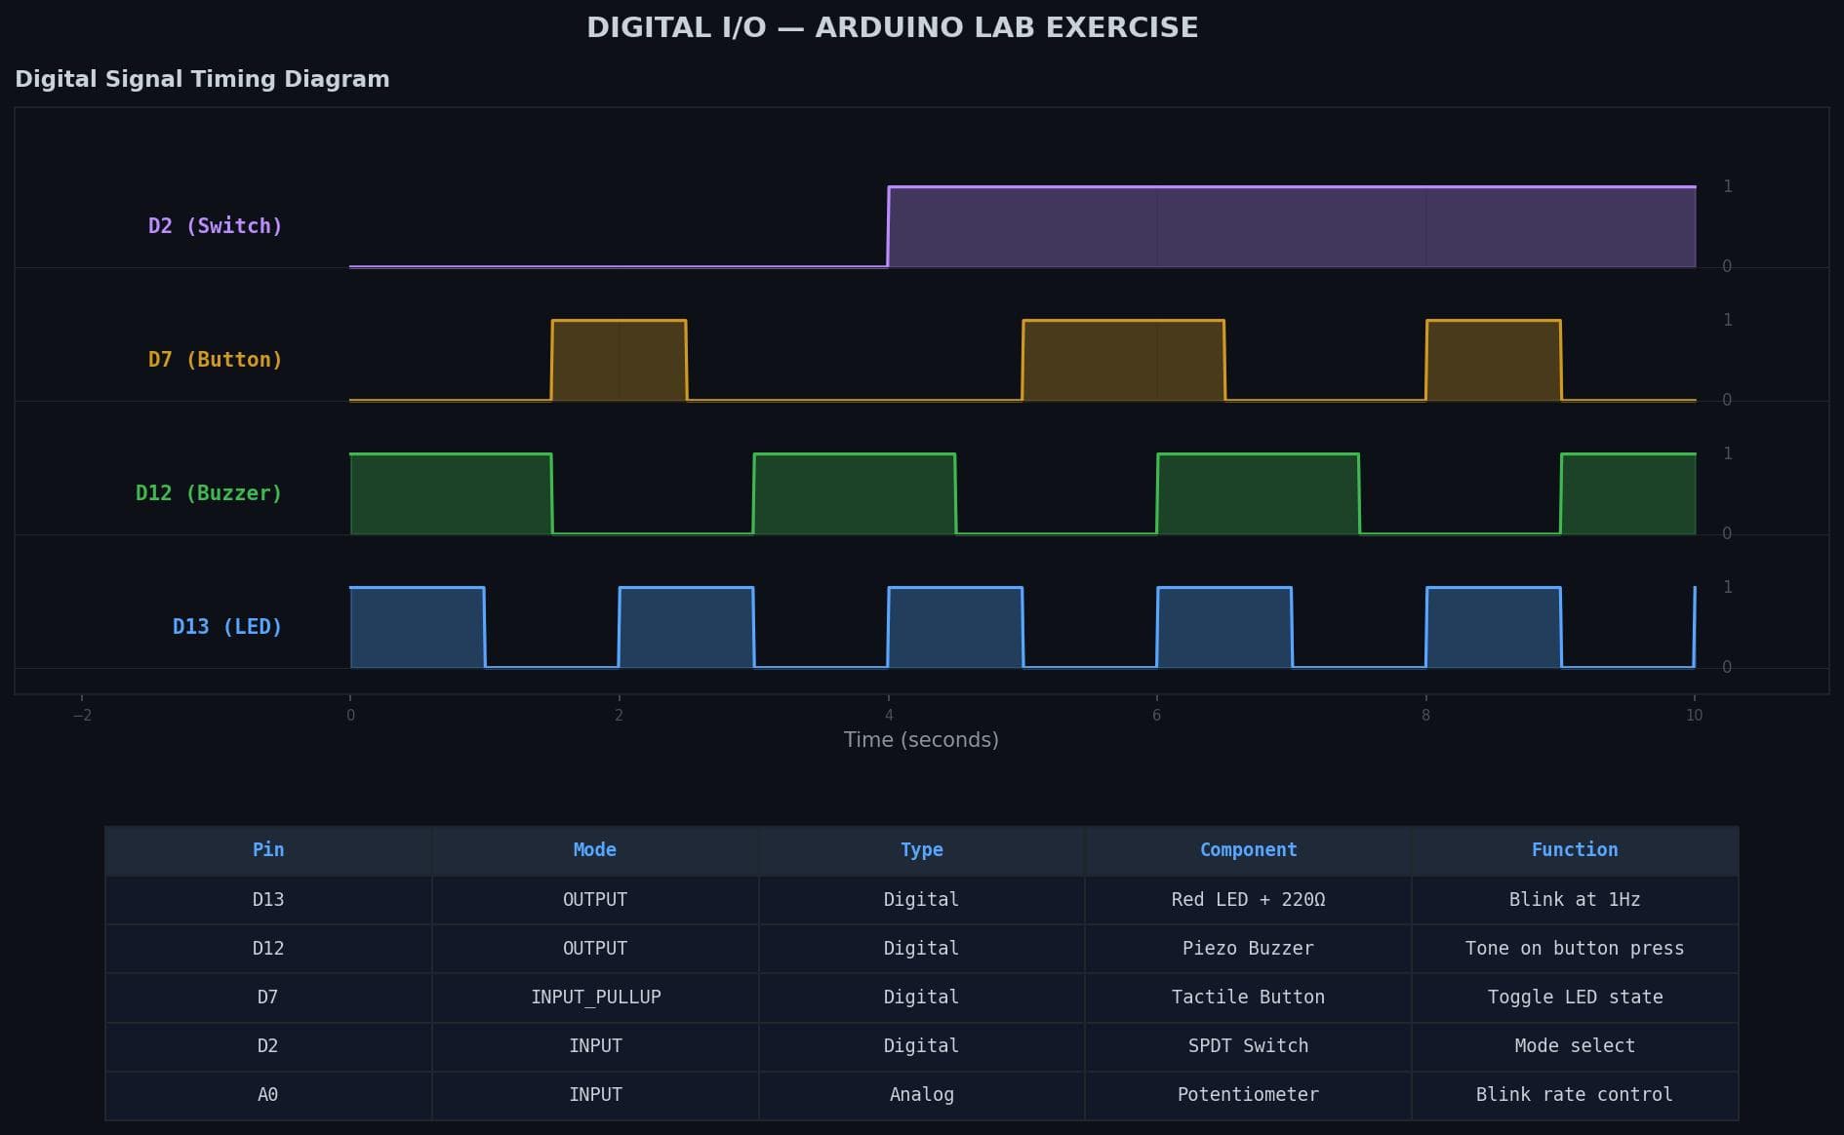The image size is (1844, 1135).
Task: Select the Component column header
Action: point(1248,850)
